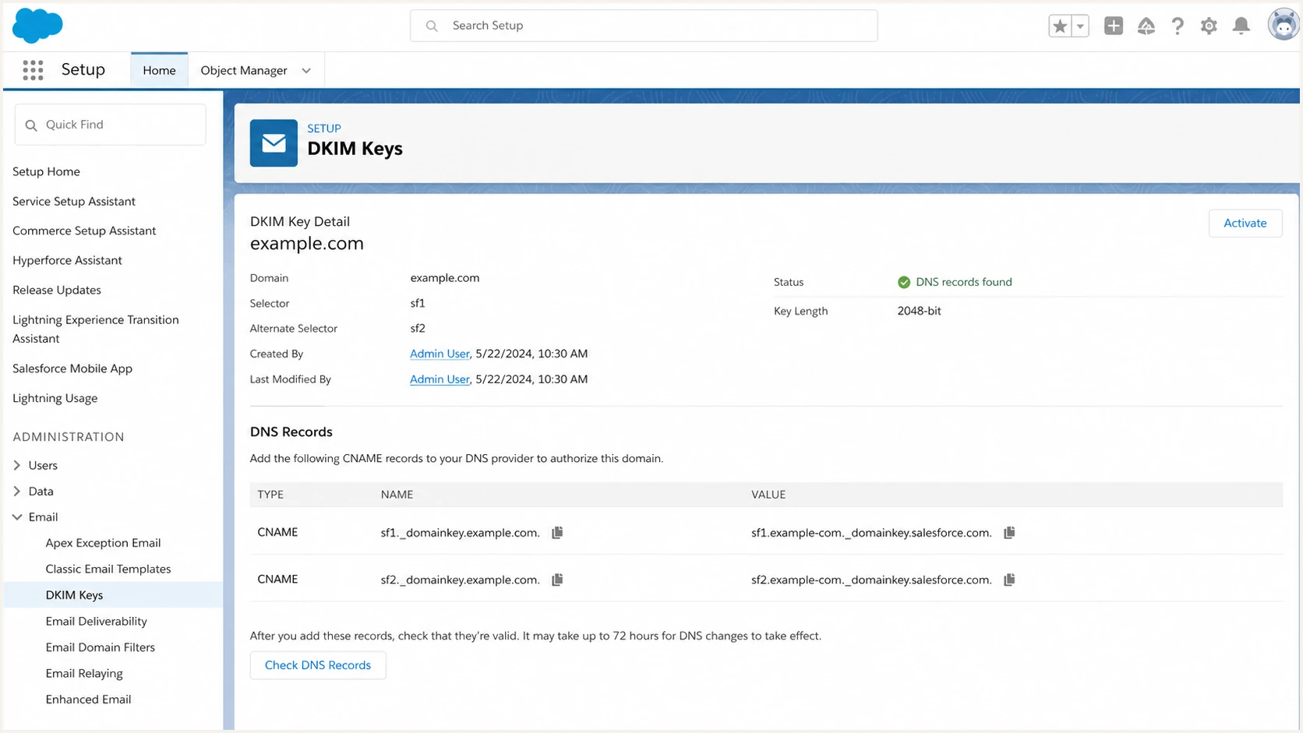Copy the sf2.example-com salesforce value
Image resolution: width=1303 pixels, height=733 pixels.
pos(1009,580)
